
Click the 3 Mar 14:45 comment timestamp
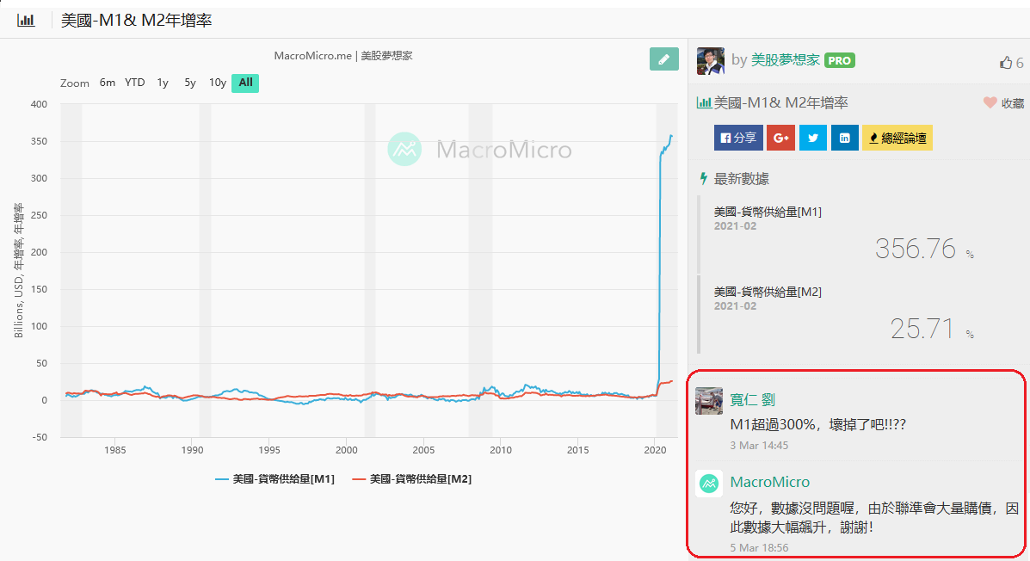[x=759, y=446]
